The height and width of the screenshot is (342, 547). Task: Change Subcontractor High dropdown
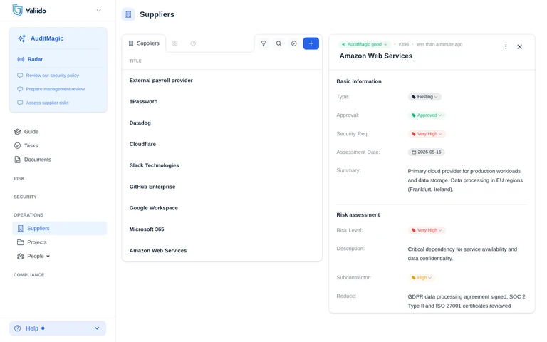click(422, 278)
